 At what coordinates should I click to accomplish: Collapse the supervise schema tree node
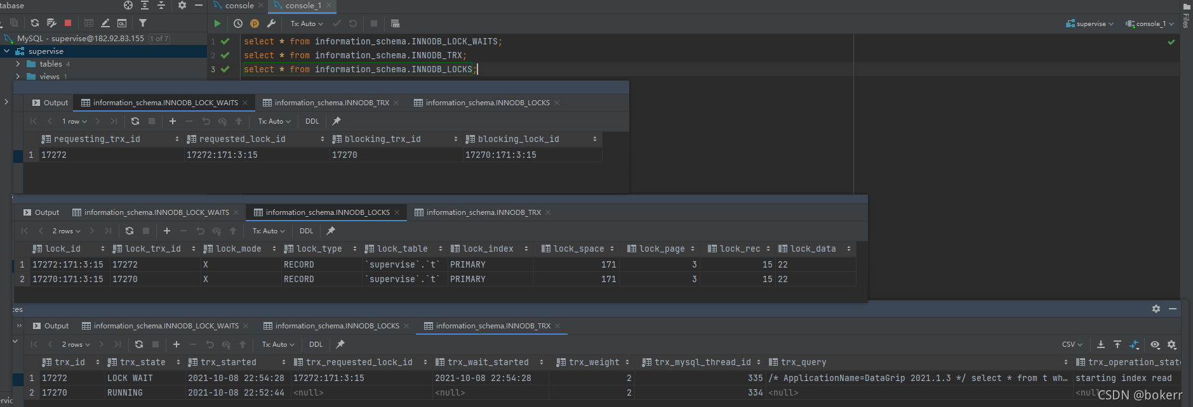[6, 51]
